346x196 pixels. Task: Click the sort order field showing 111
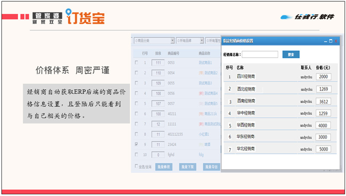[x=158, y=63]
